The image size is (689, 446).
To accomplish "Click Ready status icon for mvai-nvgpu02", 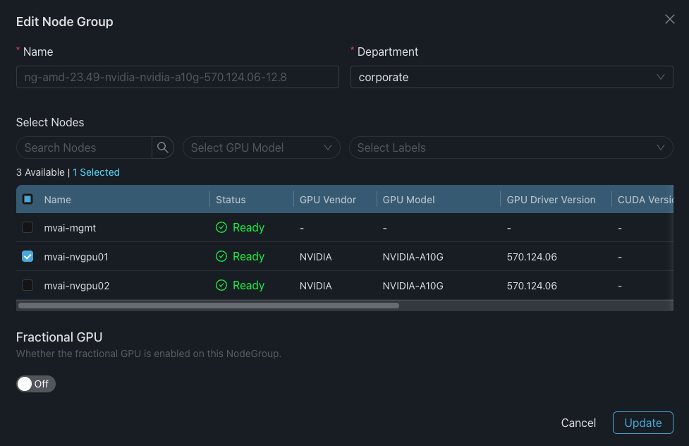I will point(221,286).
